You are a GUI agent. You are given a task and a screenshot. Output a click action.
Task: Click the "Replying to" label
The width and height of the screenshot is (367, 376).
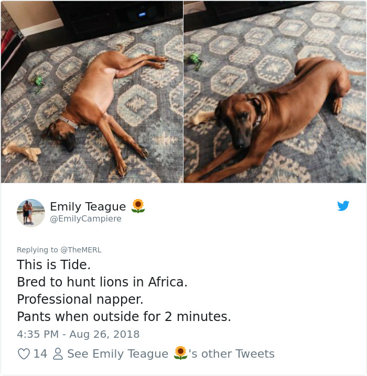37,250
